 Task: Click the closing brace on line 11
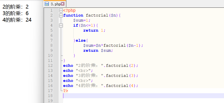64,61
